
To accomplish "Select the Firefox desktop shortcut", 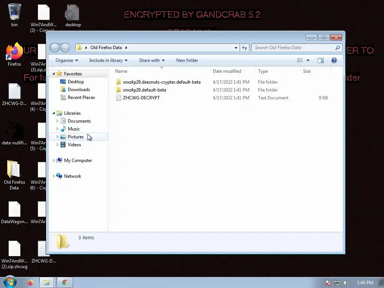I will coord(14,54).
